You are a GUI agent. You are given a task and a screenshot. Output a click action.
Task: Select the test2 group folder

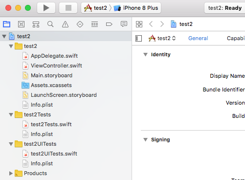pyautogui.click(x=66, y=46)
